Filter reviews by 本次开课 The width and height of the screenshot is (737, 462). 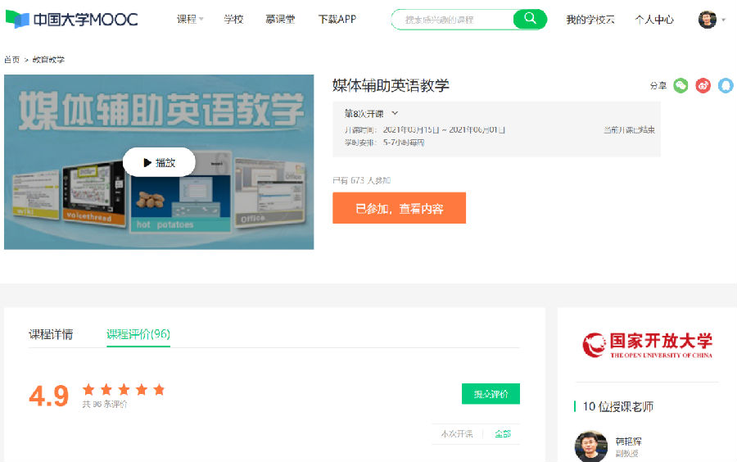tap(456, 433)
